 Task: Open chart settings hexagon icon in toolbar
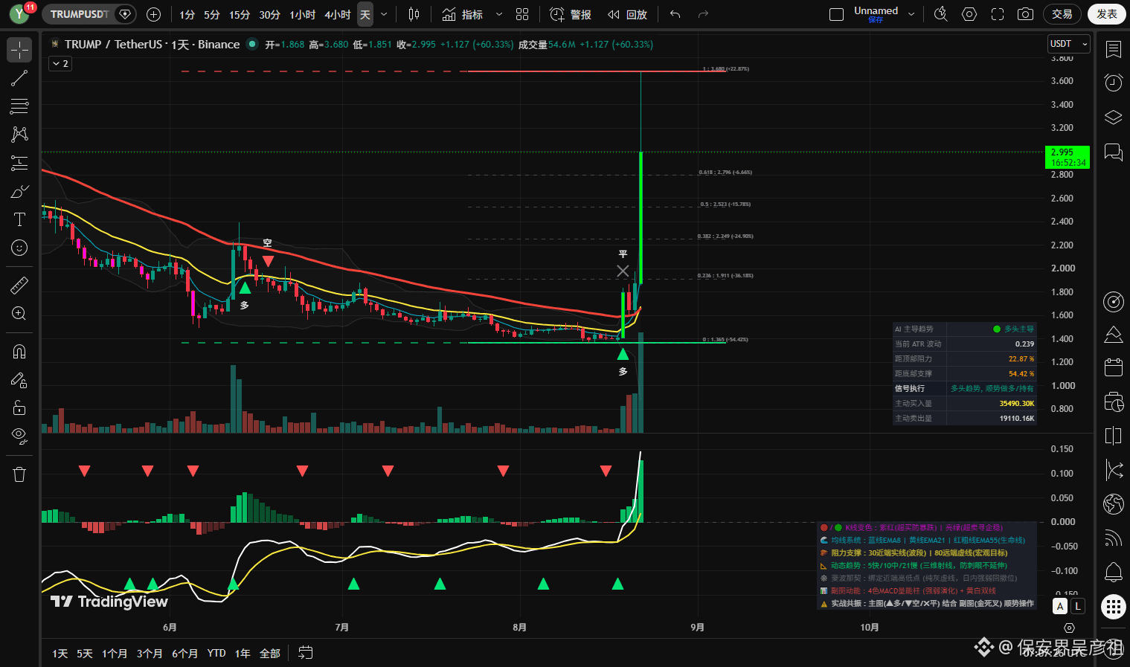click(969, 14)
